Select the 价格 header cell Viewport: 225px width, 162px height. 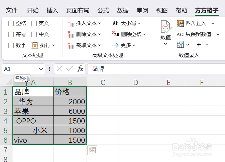tap(70, 92)
